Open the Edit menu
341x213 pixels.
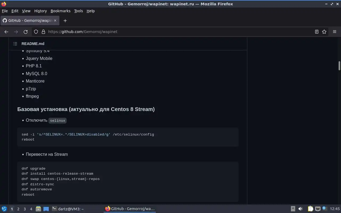coord(15,11)
